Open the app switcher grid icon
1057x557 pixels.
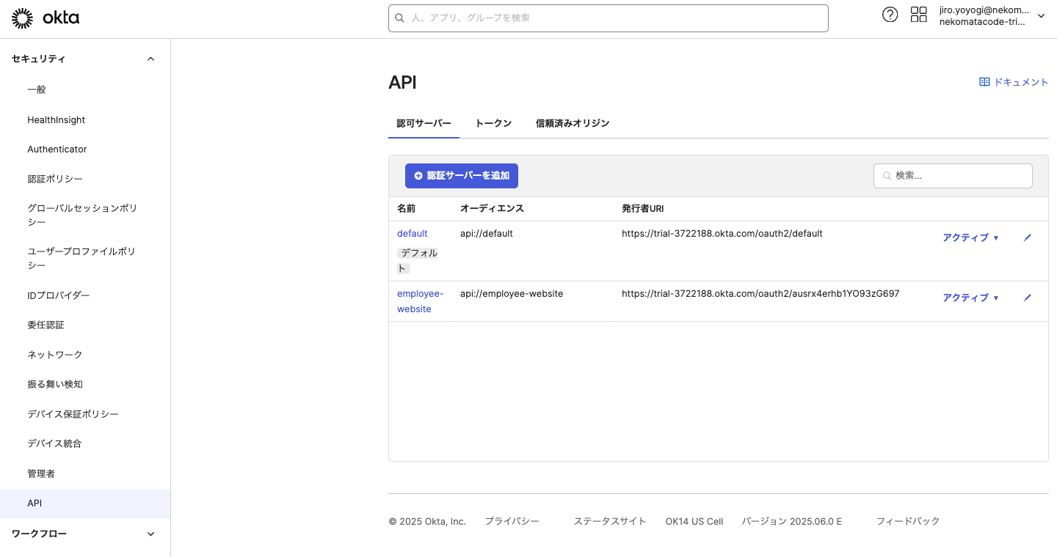coord(918,14)
